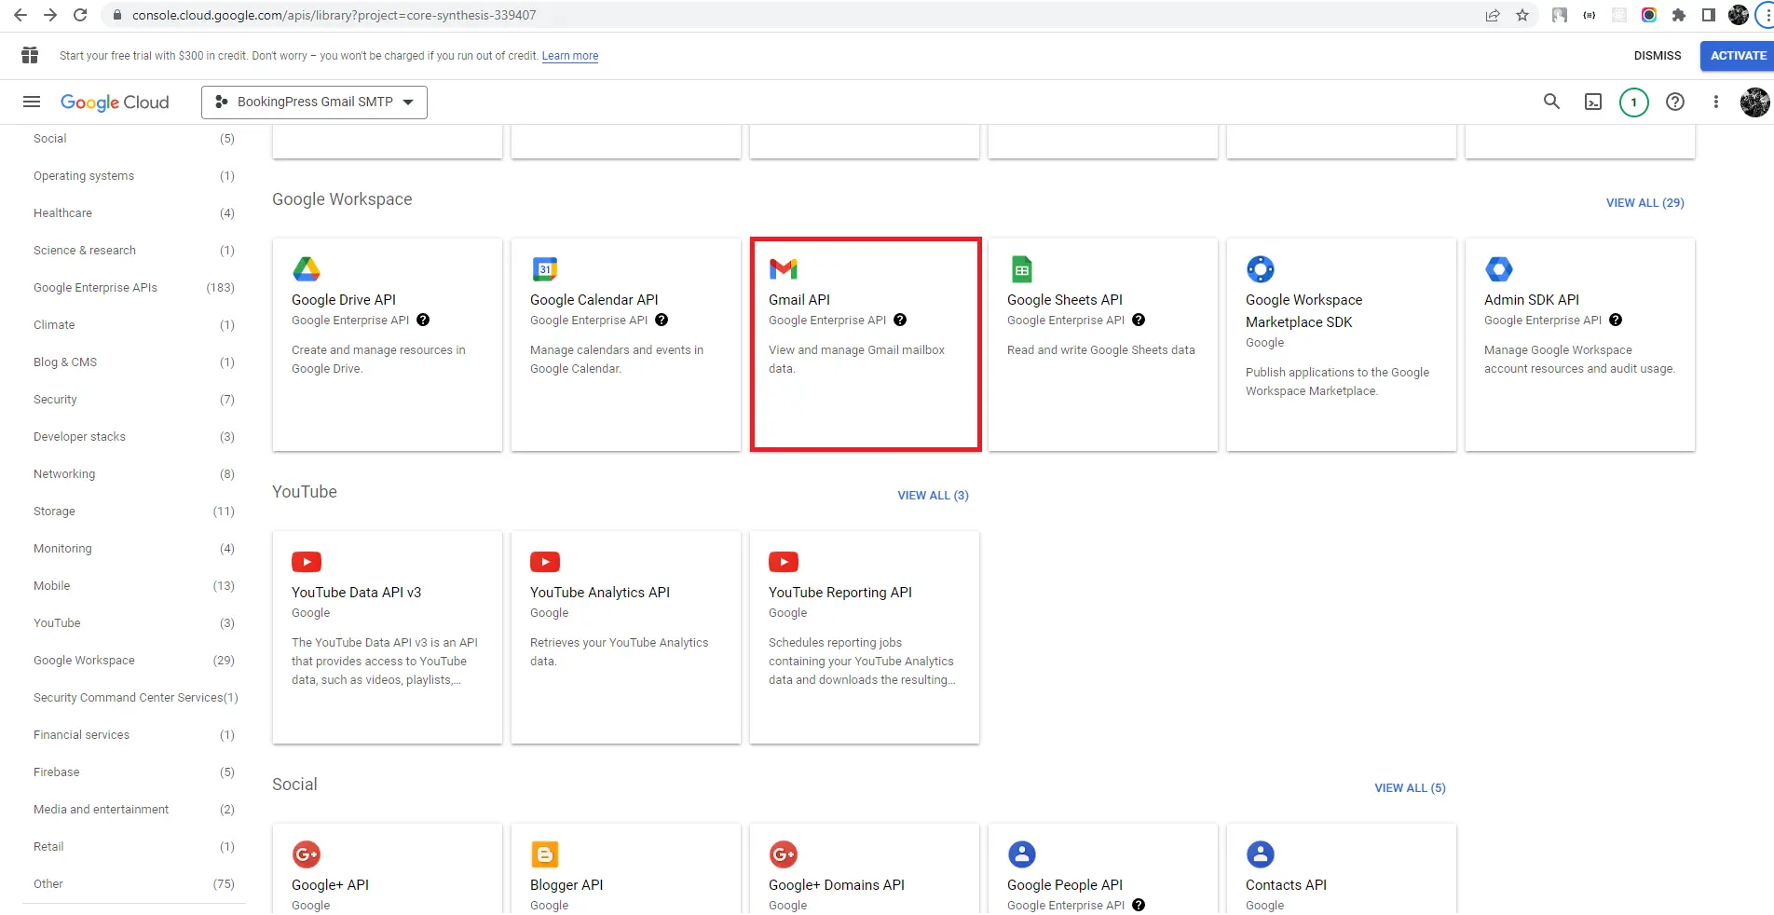Image resolution: width=1774 pixels, height=915 pixels.
Task: Open the search icon in top bar
Action: pos(1551,102)
